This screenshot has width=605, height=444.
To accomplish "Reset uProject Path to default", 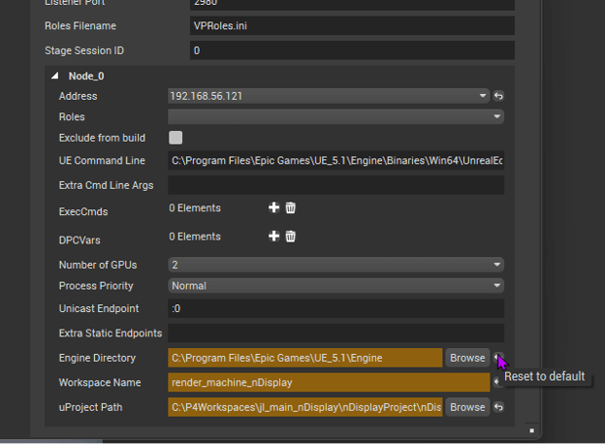I will (x=498, y=407).
